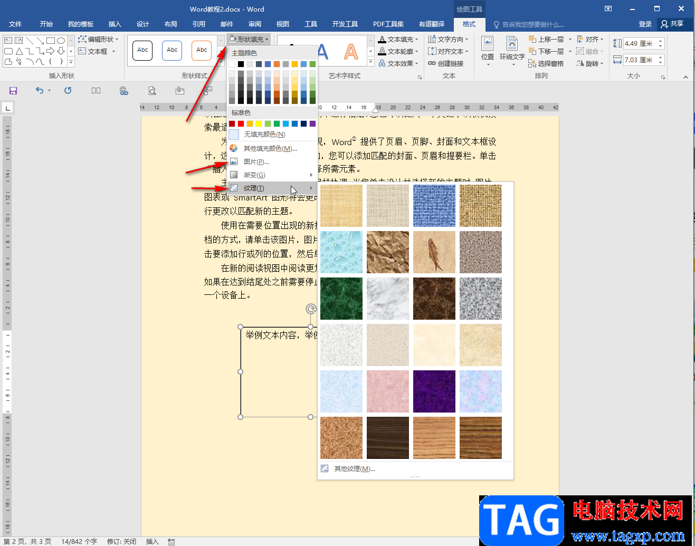Viewport: 695px width, 546px height.
Task: Toggle insert mode (插入) in status bar
Action: click(152, 542)
